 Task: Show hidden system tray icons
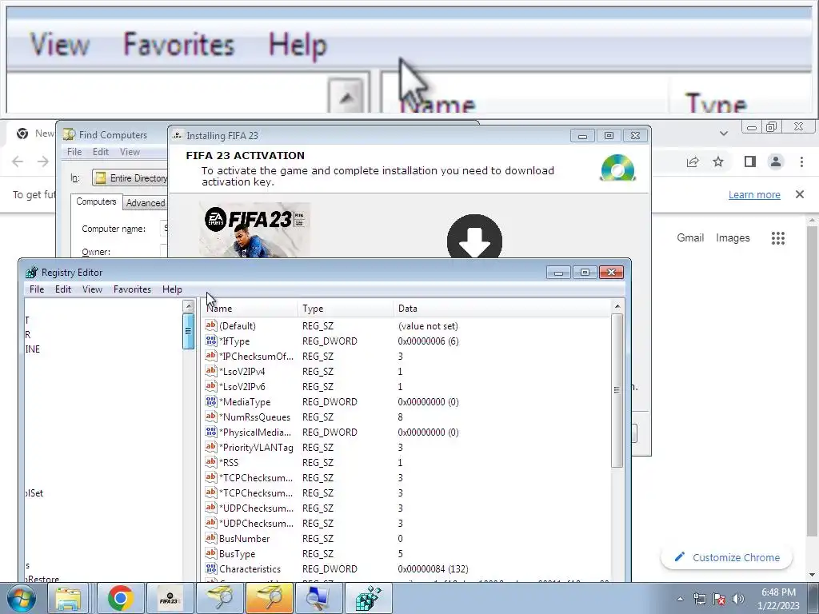[x=680, y=599]
